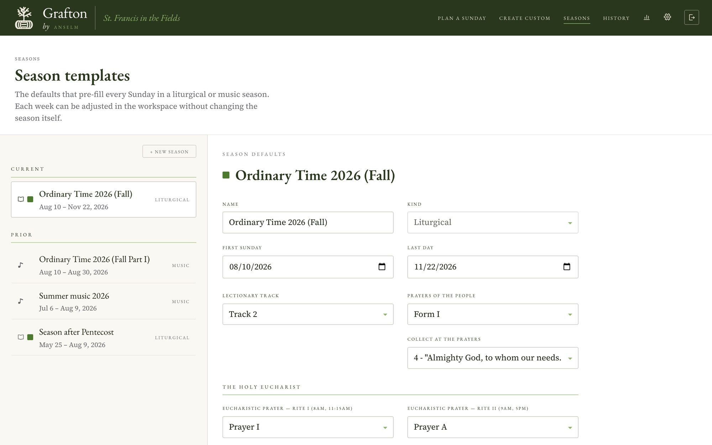Click 'The Holy Eucharist' section heading

261,387
